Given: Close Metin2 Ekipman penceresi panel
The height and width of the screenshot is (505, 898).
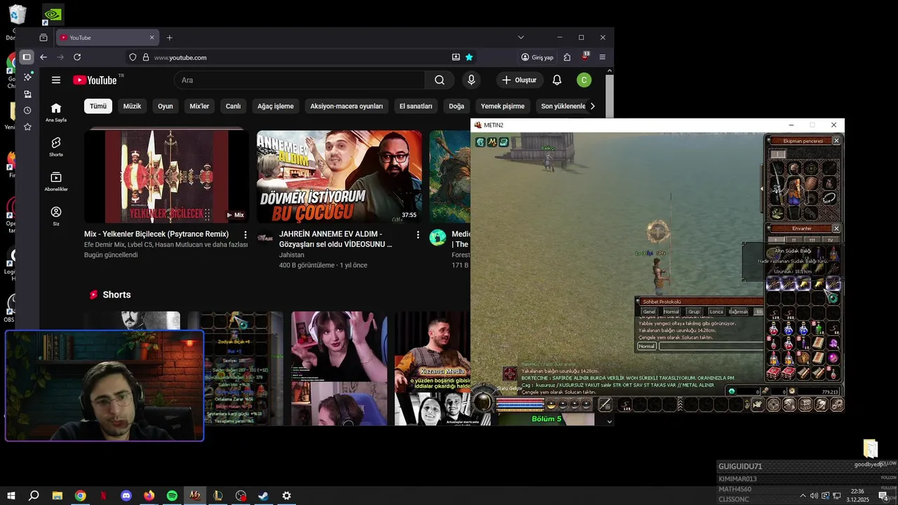Looking at the screenshot, I should tap(836, 141).
